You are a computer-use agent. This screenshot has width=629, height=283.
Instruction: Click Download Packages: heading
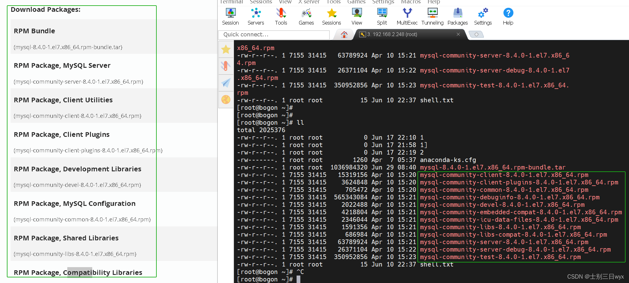tap(45, 10)
